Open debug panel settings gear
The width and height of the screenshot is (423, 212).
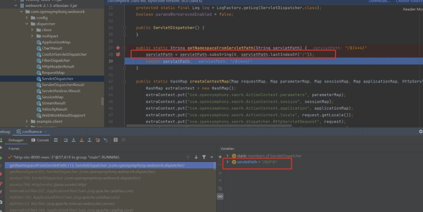point(420,131)
